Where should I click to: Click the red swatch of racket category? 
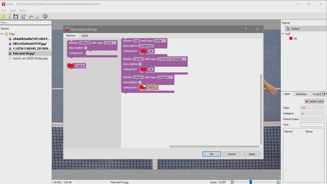point(144,70)
